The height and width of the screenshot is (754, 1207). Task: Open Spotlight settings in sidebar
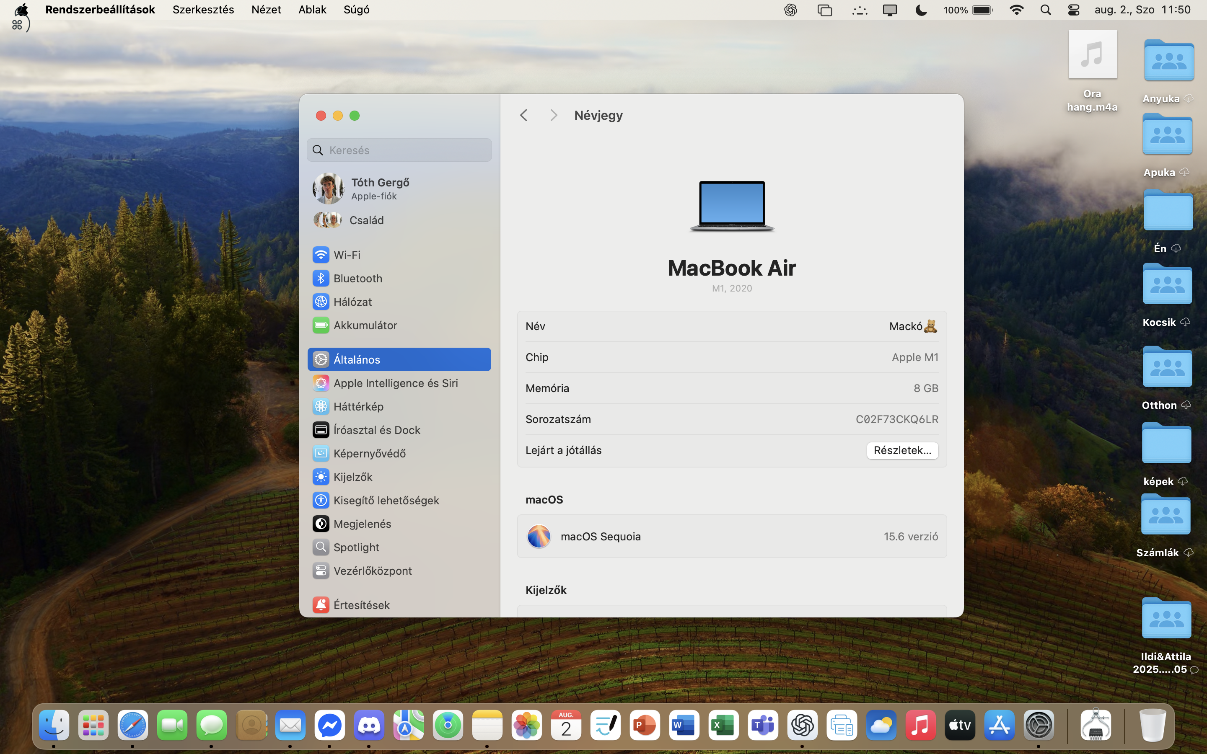pyautogui.click(x=399, y=547)
